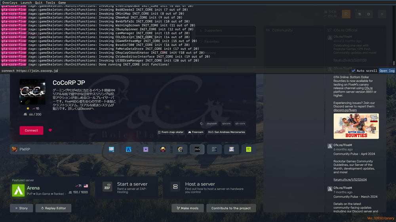Click the Cfx.re/FiveM avatar for the March 2024 post
Image resolution: width=396 pixels, height=222 pixels.
coord(330,189)
